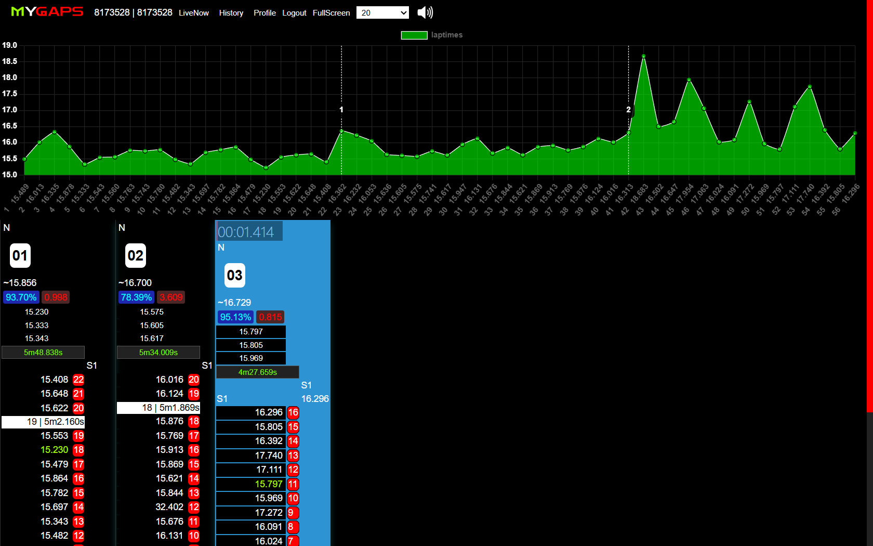
Task: Click the MYGAPS logo
Action: 47,12
